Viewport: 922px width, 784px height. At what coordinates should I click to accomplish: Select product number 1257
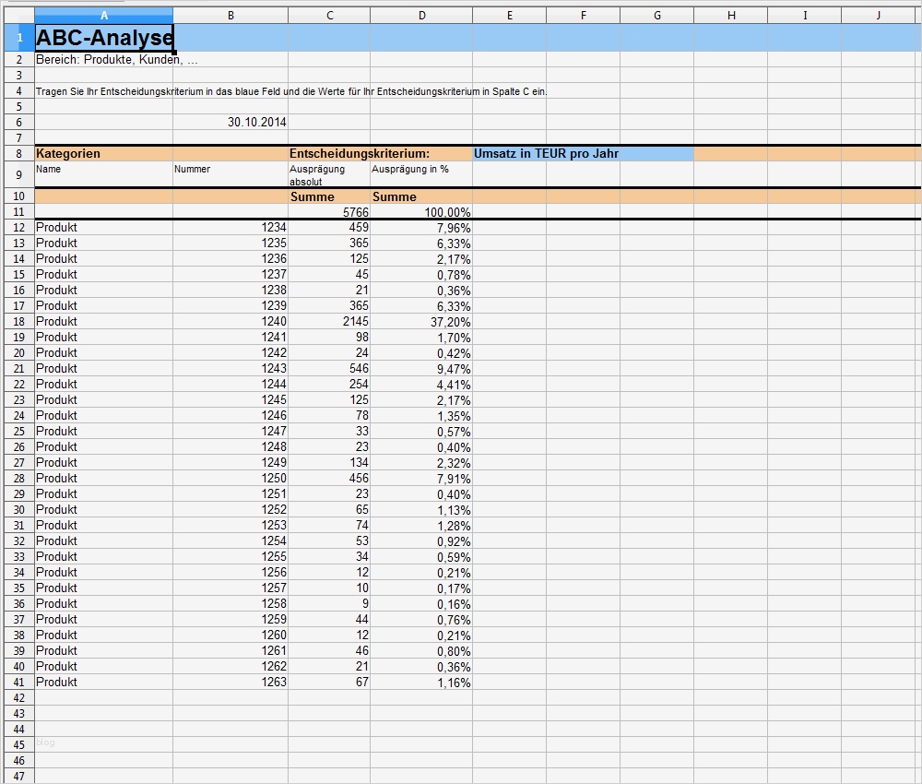coord(230,588)
